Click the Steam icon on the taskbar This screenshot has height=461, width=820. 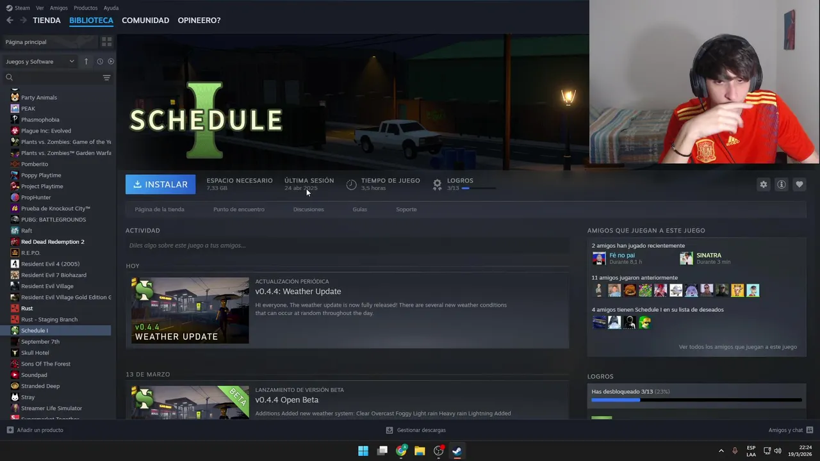coord(457,451)
